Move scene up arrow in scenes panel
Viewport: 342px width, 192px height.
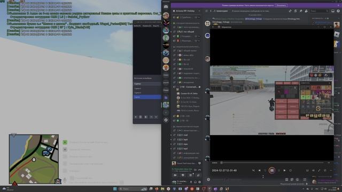(151, 117)
